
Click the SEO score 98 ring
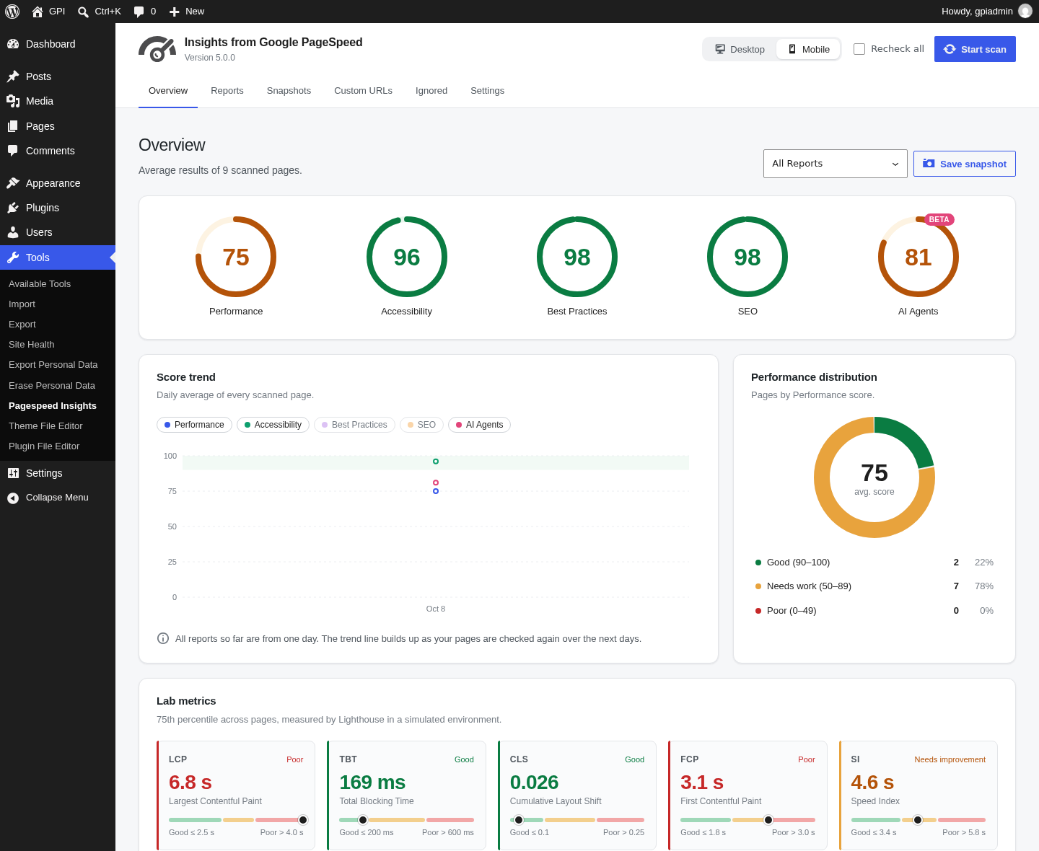coord(748,257)
